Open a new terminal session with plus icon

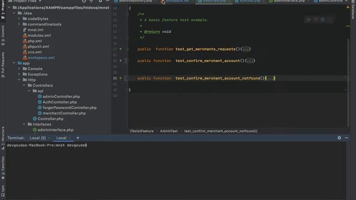pyautogui.click(x=78, y=138)
